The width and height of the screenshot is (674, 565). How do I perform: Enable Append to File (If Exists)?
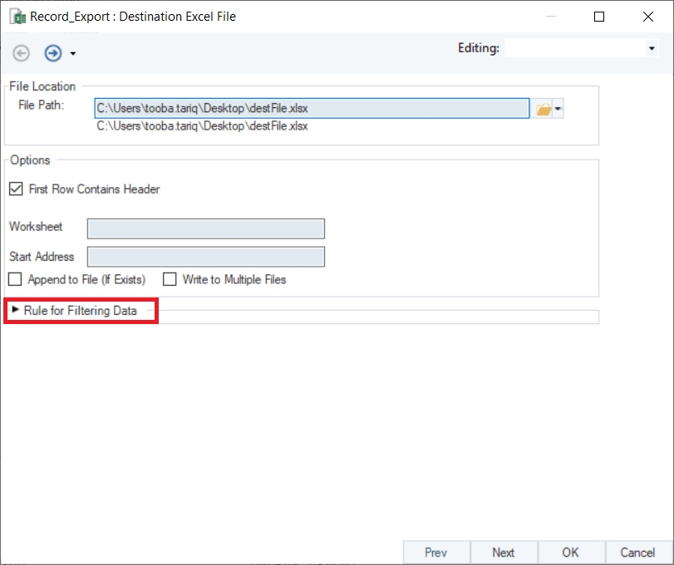[15, 280]
